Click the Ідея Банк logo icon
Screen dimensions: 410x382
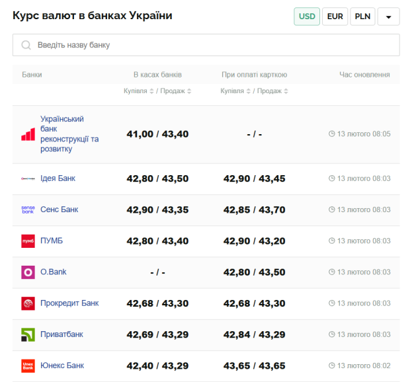[x=28, y=178]
